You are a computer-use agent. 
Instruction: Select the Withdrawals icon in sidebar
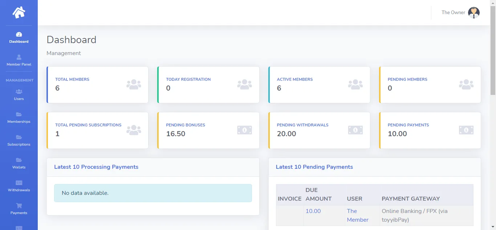tap(19, 183)
